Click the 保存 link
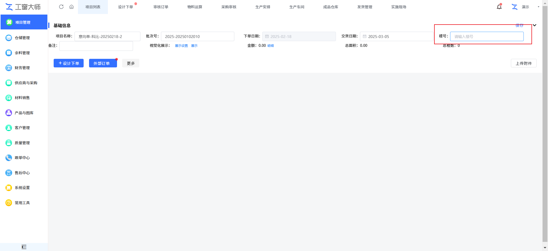The height and width of the screenshot is (251, 548). pos(519,26)
